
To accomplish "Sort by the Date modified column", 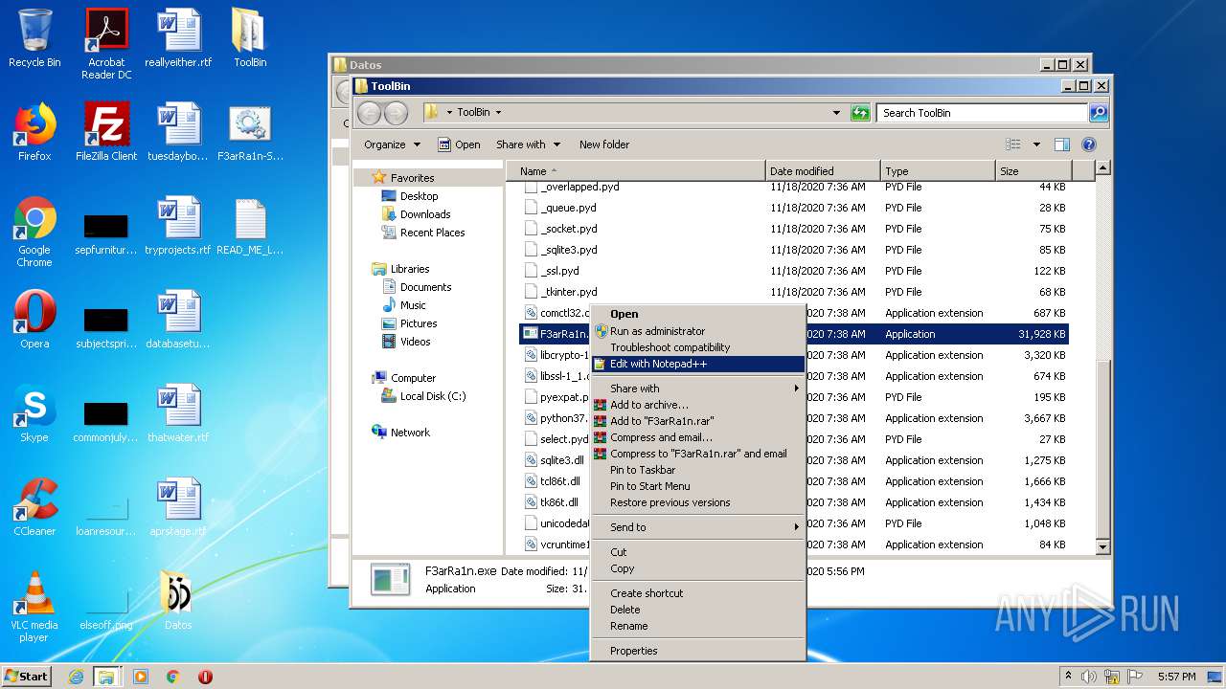I will coord(823,171).
